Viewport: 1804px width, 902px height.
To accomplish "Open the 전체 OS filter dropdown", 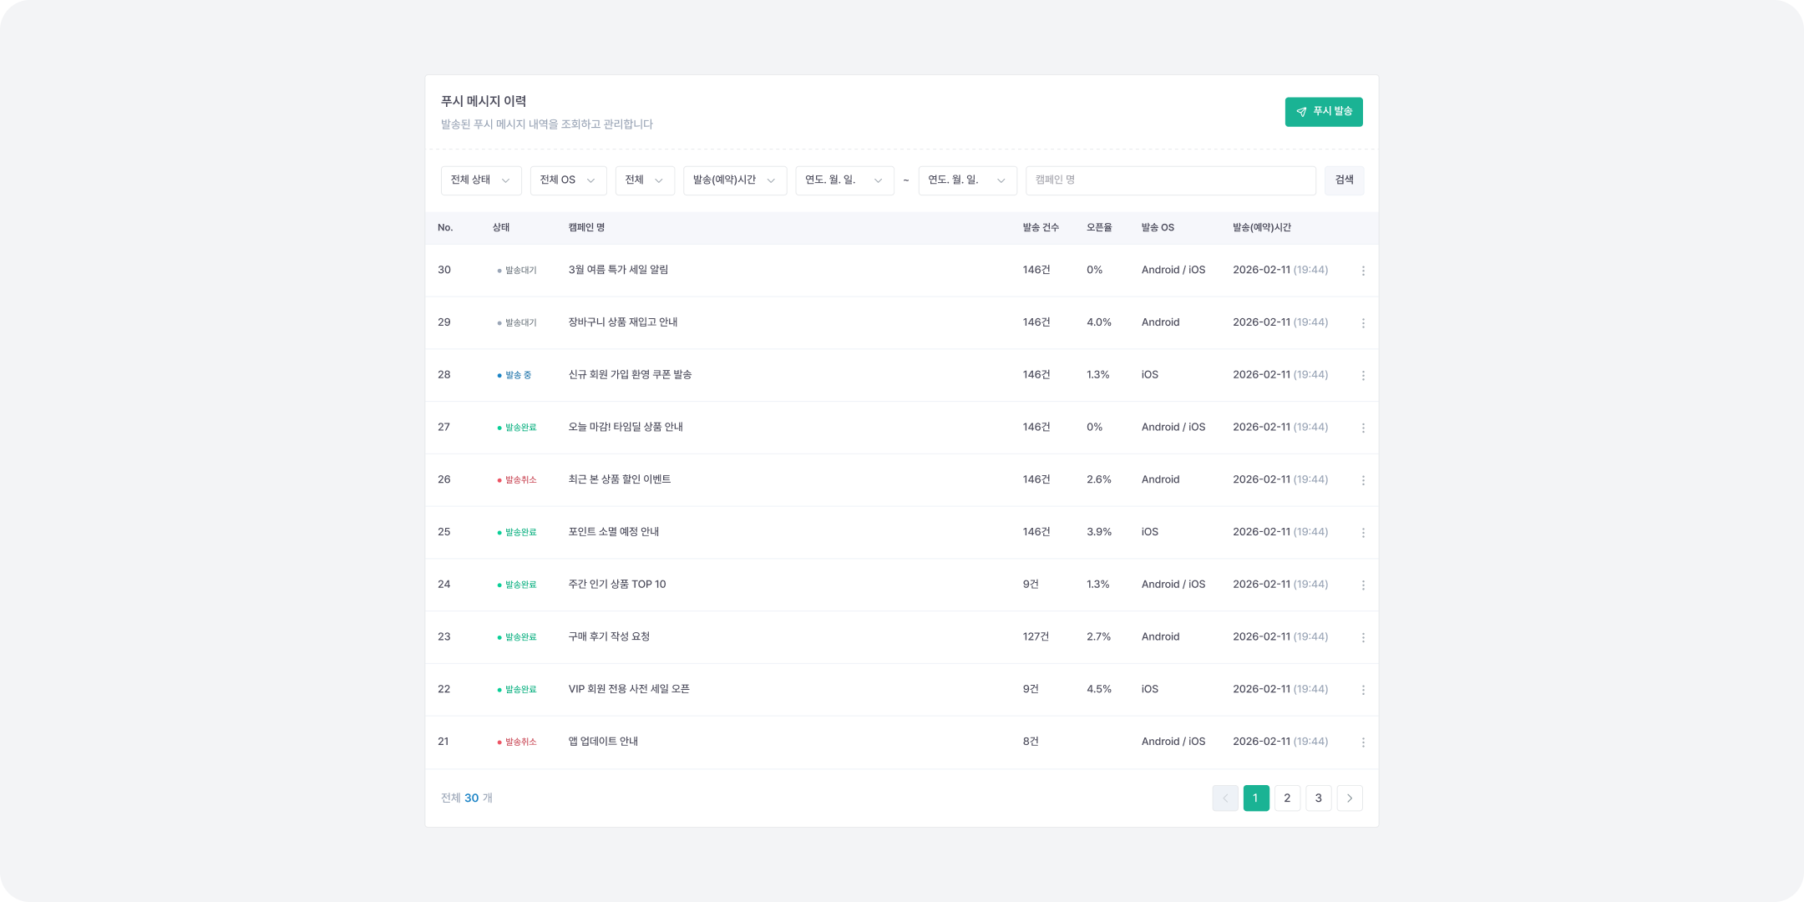I will [568, 180].
